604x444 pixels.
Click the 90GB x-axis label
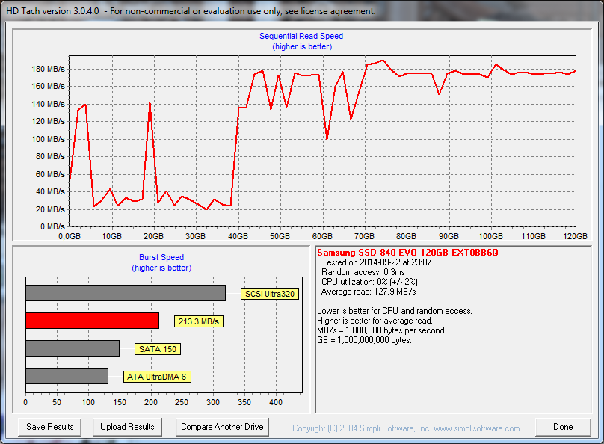coord(449,236)
